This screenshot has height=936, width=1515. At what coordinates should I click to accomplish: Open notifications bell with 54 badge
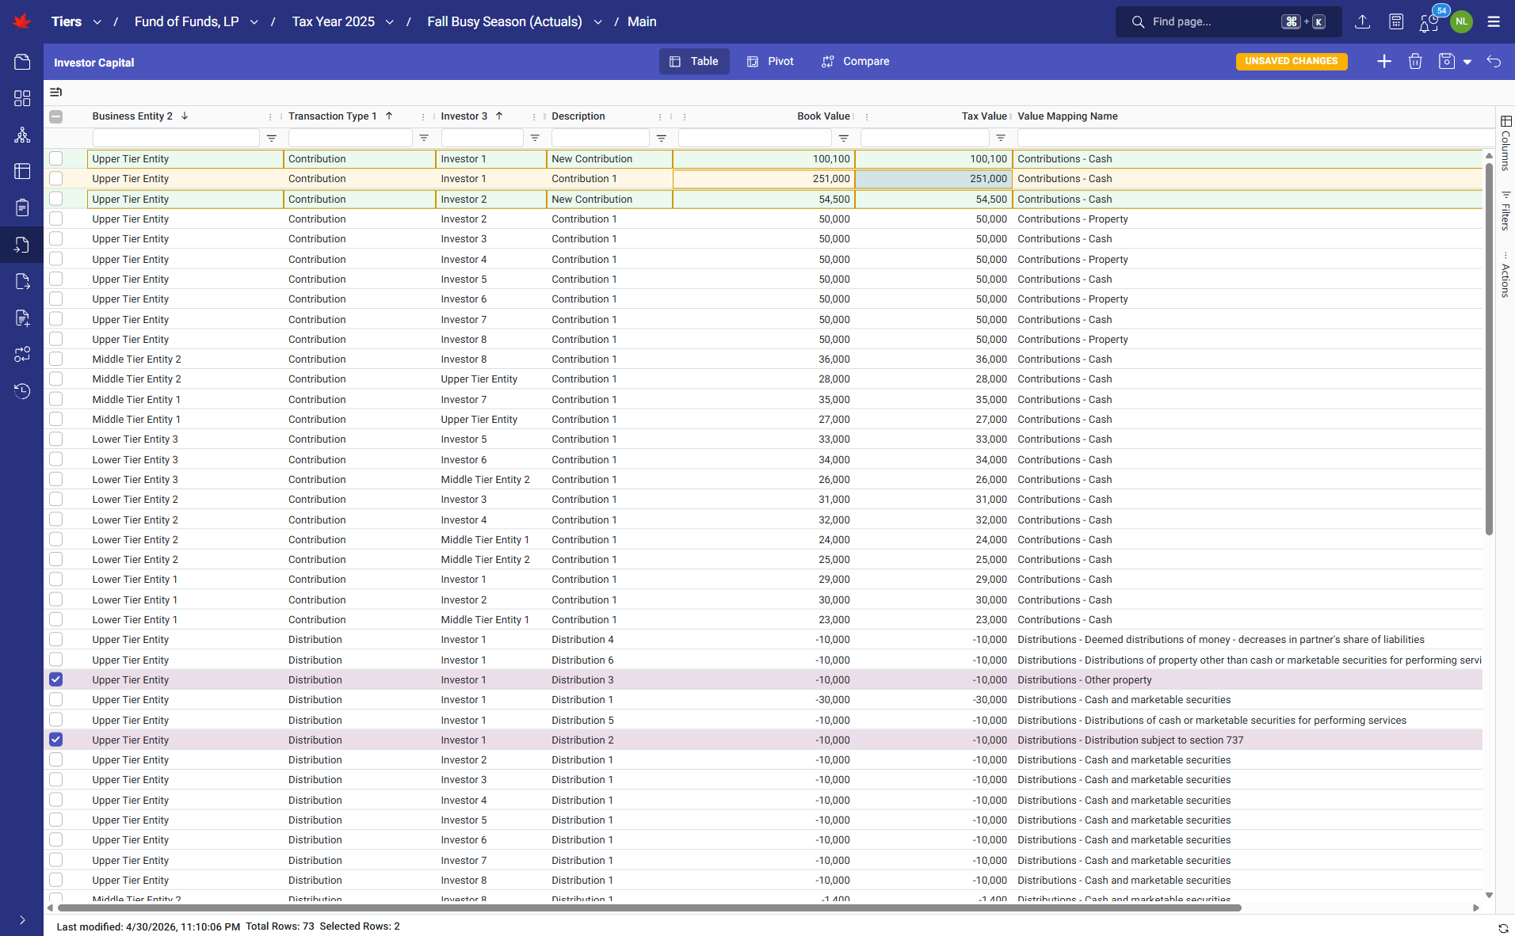click(1429, 21)
